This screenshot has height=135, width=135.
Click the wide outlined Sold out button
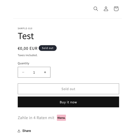[x=68, y=89]
